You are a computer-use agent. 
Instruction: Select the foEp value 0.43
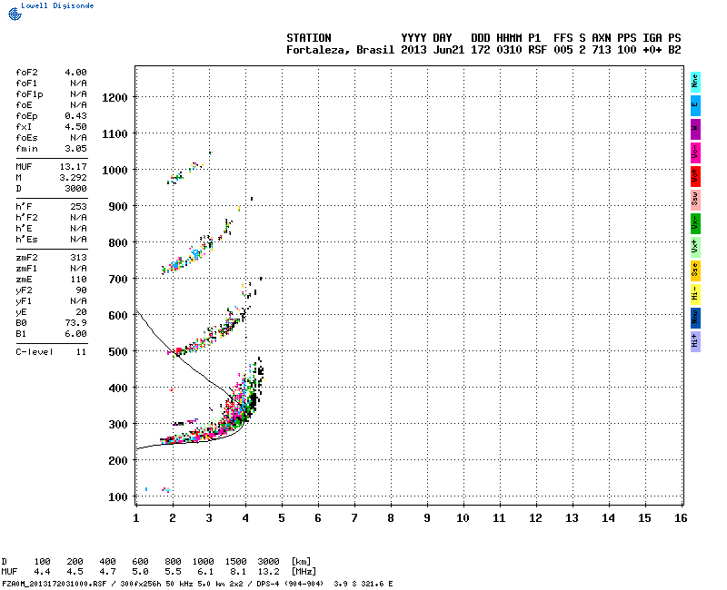click(75, 116)
